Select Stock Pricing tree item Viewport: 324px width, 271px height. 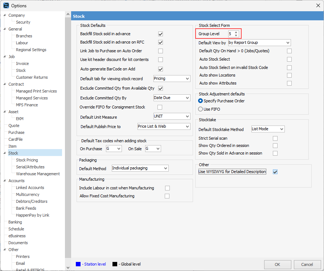coord(27,160)
